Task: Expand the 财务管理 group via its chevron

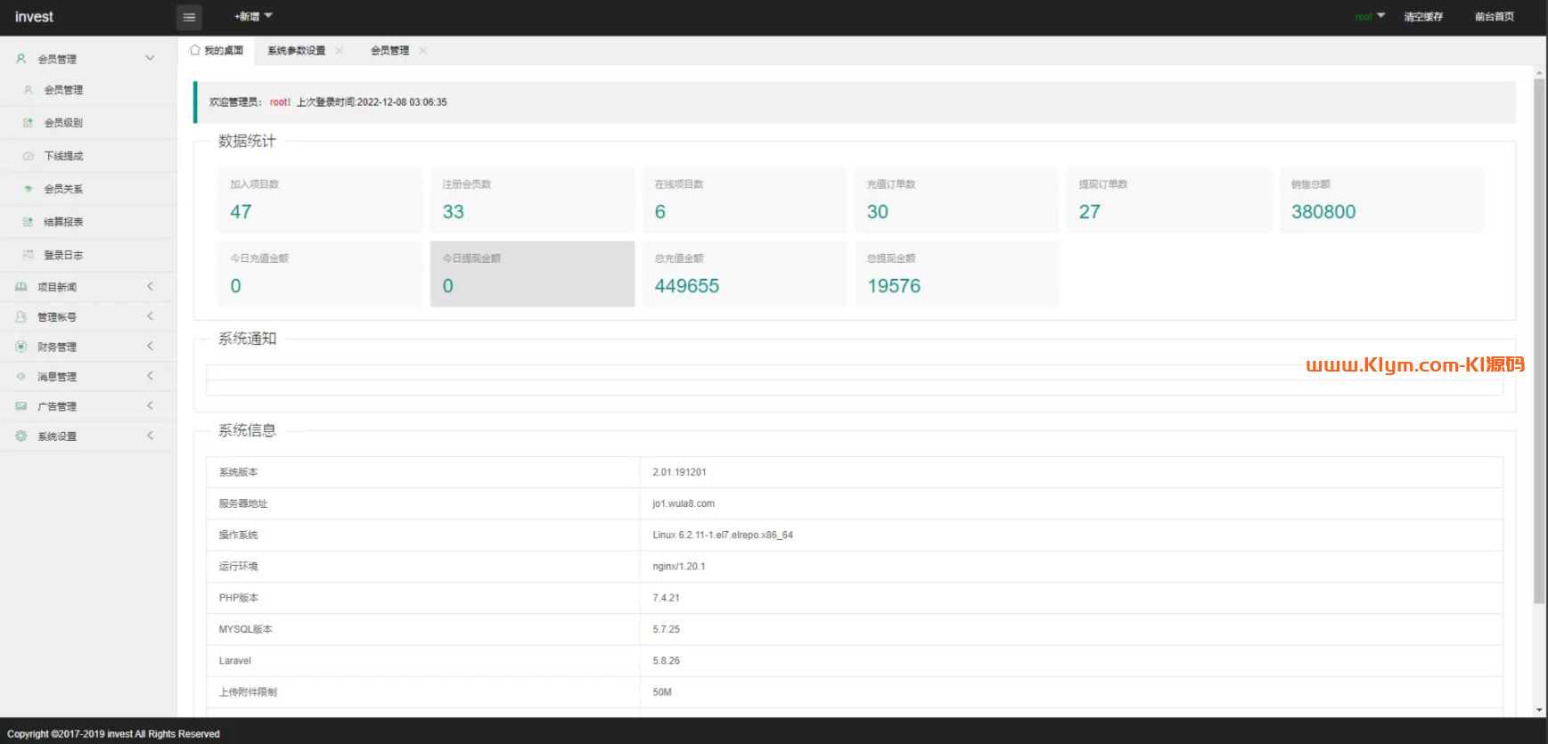Action: 150,346
